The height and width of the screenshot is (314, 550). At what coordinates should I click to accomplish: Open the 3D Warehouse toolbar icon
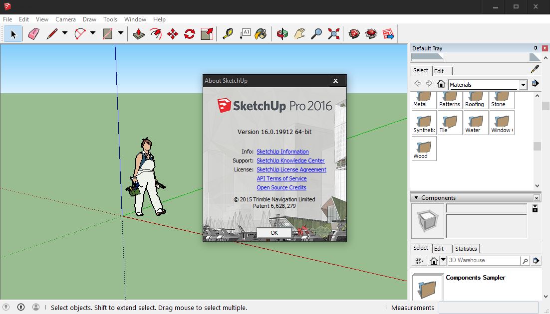354,34
